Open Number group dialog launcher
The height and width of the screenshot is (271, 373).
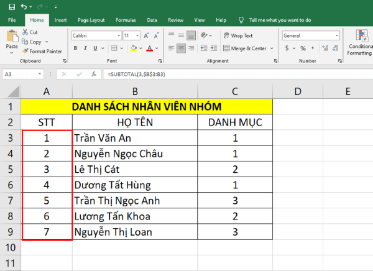click(x=340, y=61)
